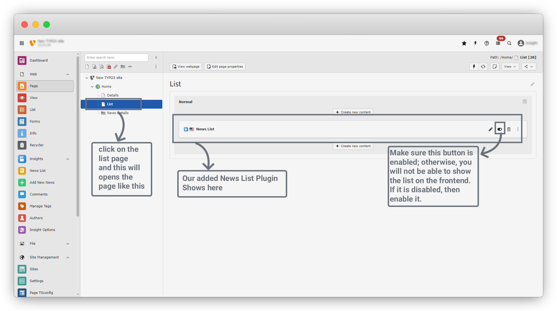Open the help question mark icon
The height and width of the screenshot is (311, 557).
(487, 43)
